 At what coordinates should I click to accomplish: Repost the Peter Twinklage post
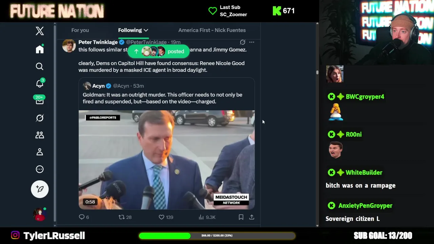[121, 217]
